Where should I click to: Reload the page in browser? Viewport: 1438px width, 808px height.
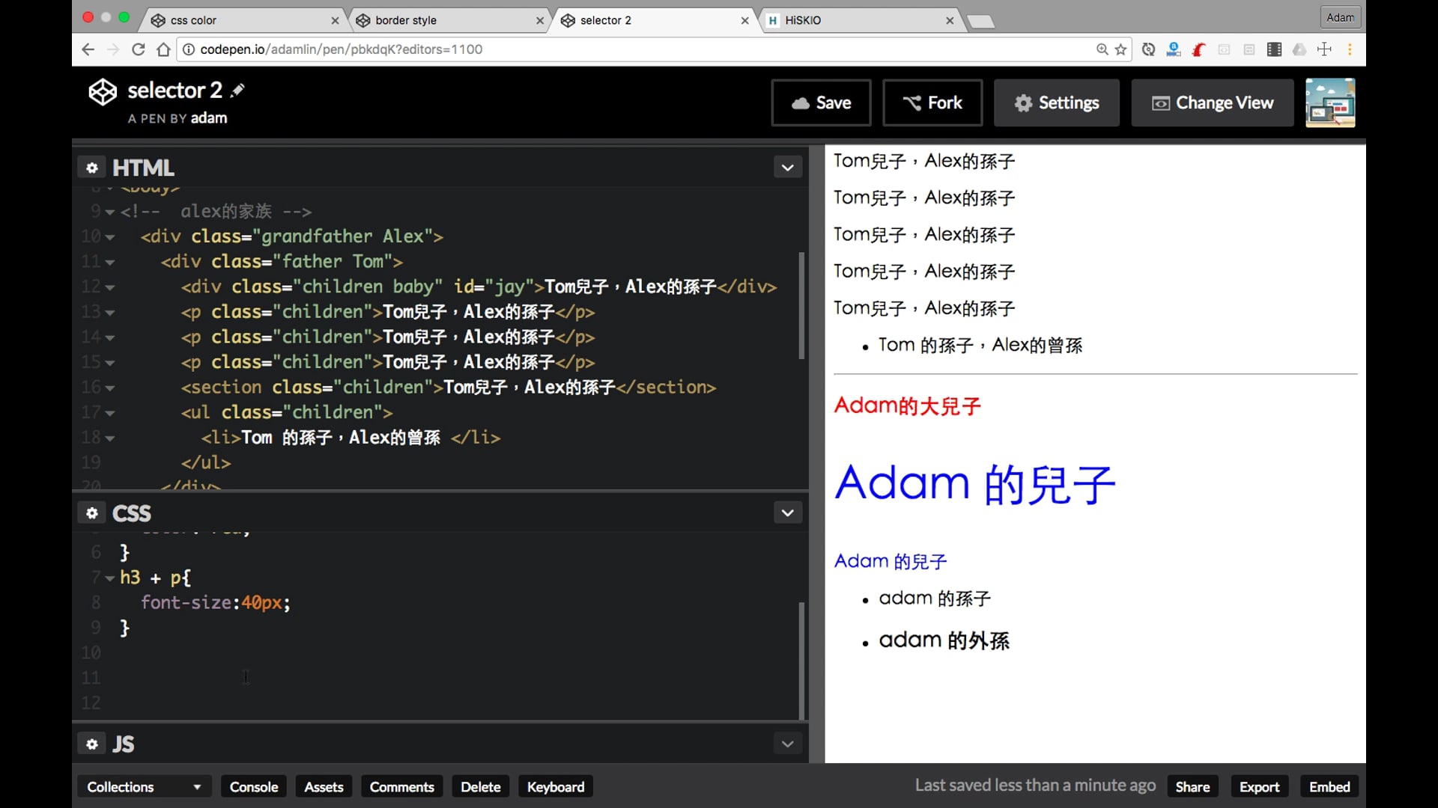(138, 49)
